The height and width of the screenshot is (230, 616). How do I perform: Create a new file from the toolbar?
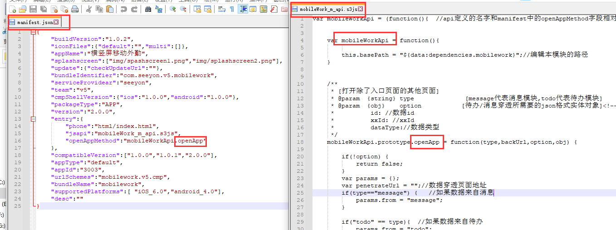13,9
